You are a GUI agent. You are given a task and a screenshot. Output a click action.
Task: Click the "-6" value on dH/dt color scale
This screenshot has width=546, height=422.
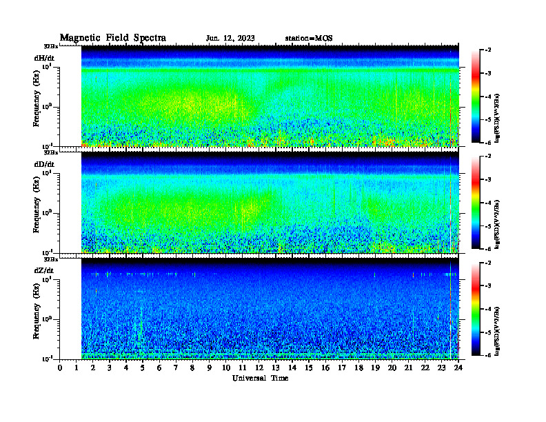click(x=488, y=143)
